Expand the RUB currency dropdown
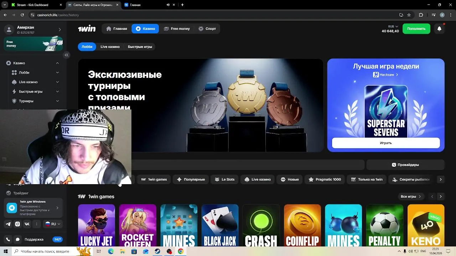Screen dimensions: 456x256 click(x=393, y=26)
